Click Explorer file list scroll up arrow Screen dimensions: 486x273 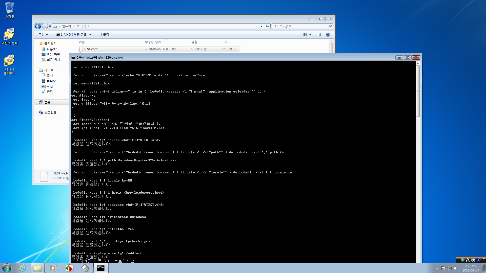pos(331,41)
